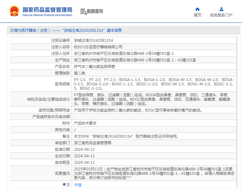Click the 生效日期 label
242x190 pixels.
click(x=62, y=156)
